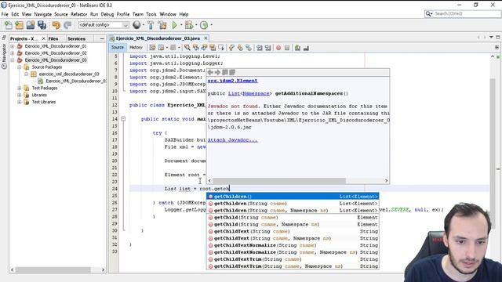Click the Redo arrow icon
Screen dimensions: 502x282
[67, 25]
